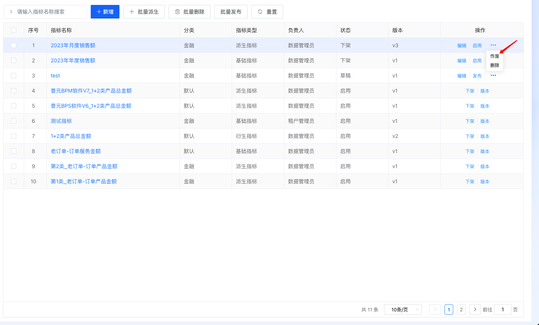Check the box for 2023年年度销售额 row

point(14,60)
